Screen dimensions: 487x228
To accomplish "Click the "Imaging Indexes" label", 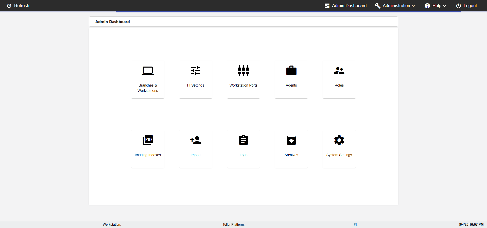I will 148,155.
